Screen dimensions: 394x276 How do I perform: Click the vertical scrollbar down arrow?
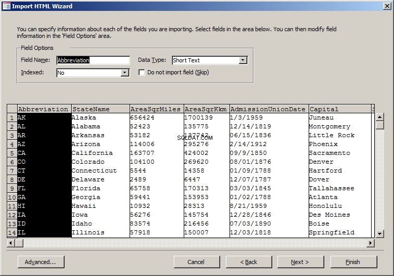[x=379, y=233]
